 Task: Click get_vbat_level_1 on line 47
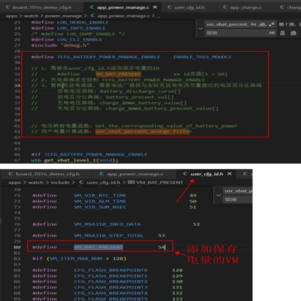pyautogui.click(x=70, y=160)
